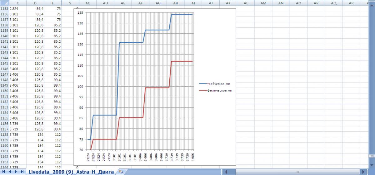Select column AK header
Viewport: 375px width, 175px height.
tap(228, 3)
